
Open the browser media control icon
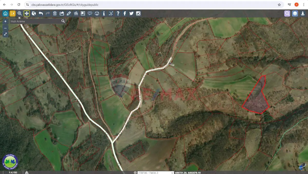(x=289, y=5)
